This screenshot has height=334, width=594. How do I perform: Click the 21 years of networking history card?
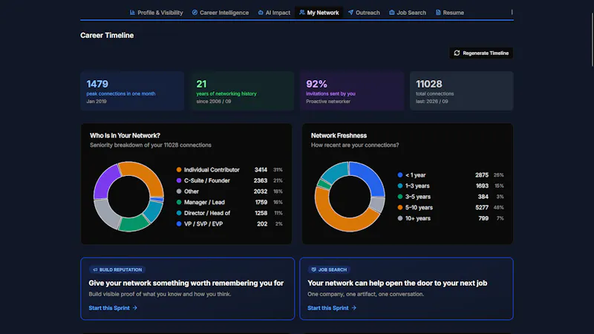(242, 91)
